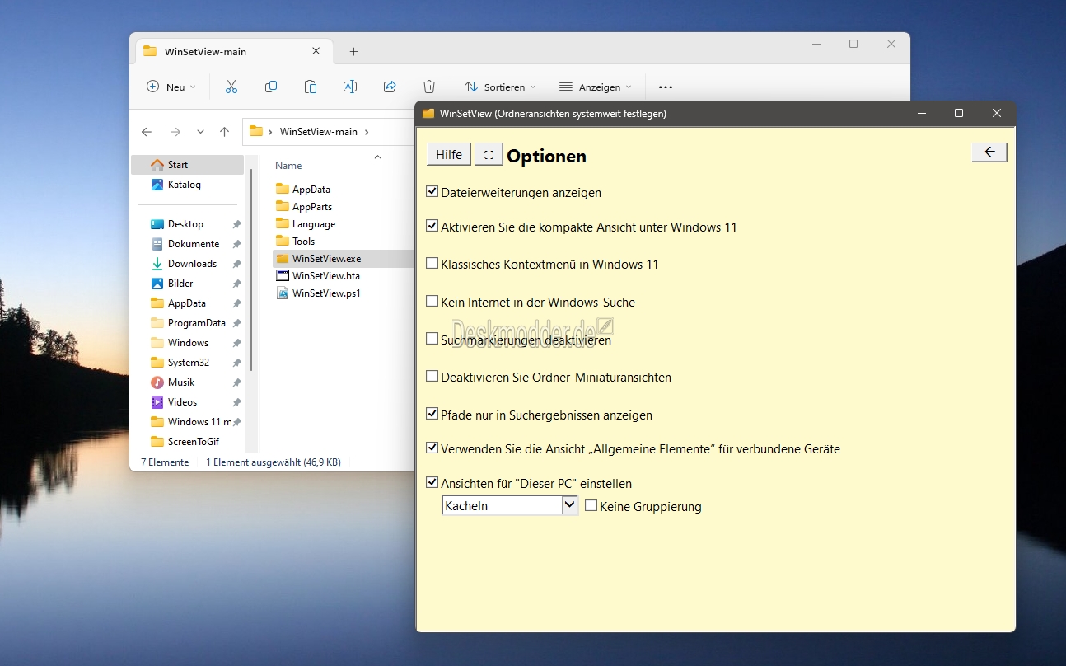The width and height of the screenshot is (1066, 666).
Task: Unpin Desktop via its pin icon
Action: (236, 224)
